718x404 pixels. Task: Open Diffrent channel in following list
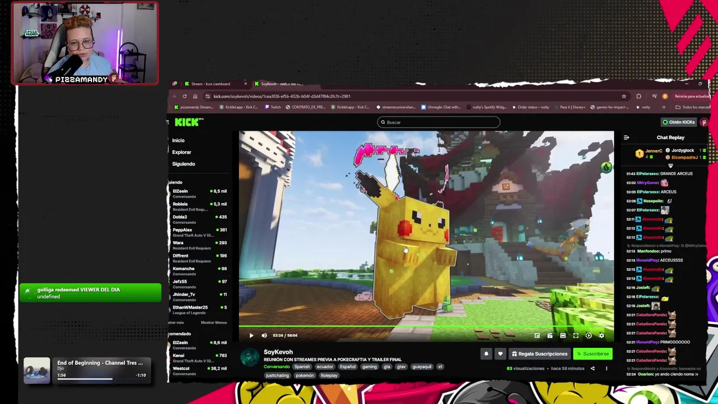[x=199, y=258]
